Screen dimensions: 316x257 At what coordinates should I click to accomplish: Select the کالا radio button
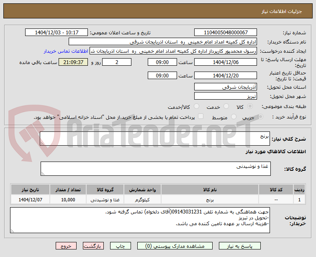click(250, 106)
